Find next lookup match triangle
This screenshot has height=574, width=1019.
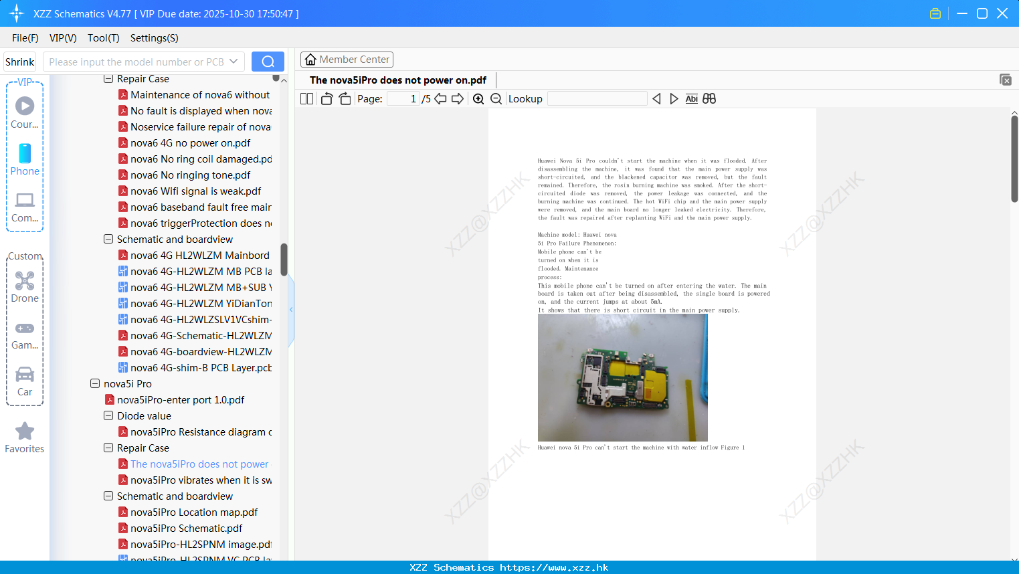point(674,99)
